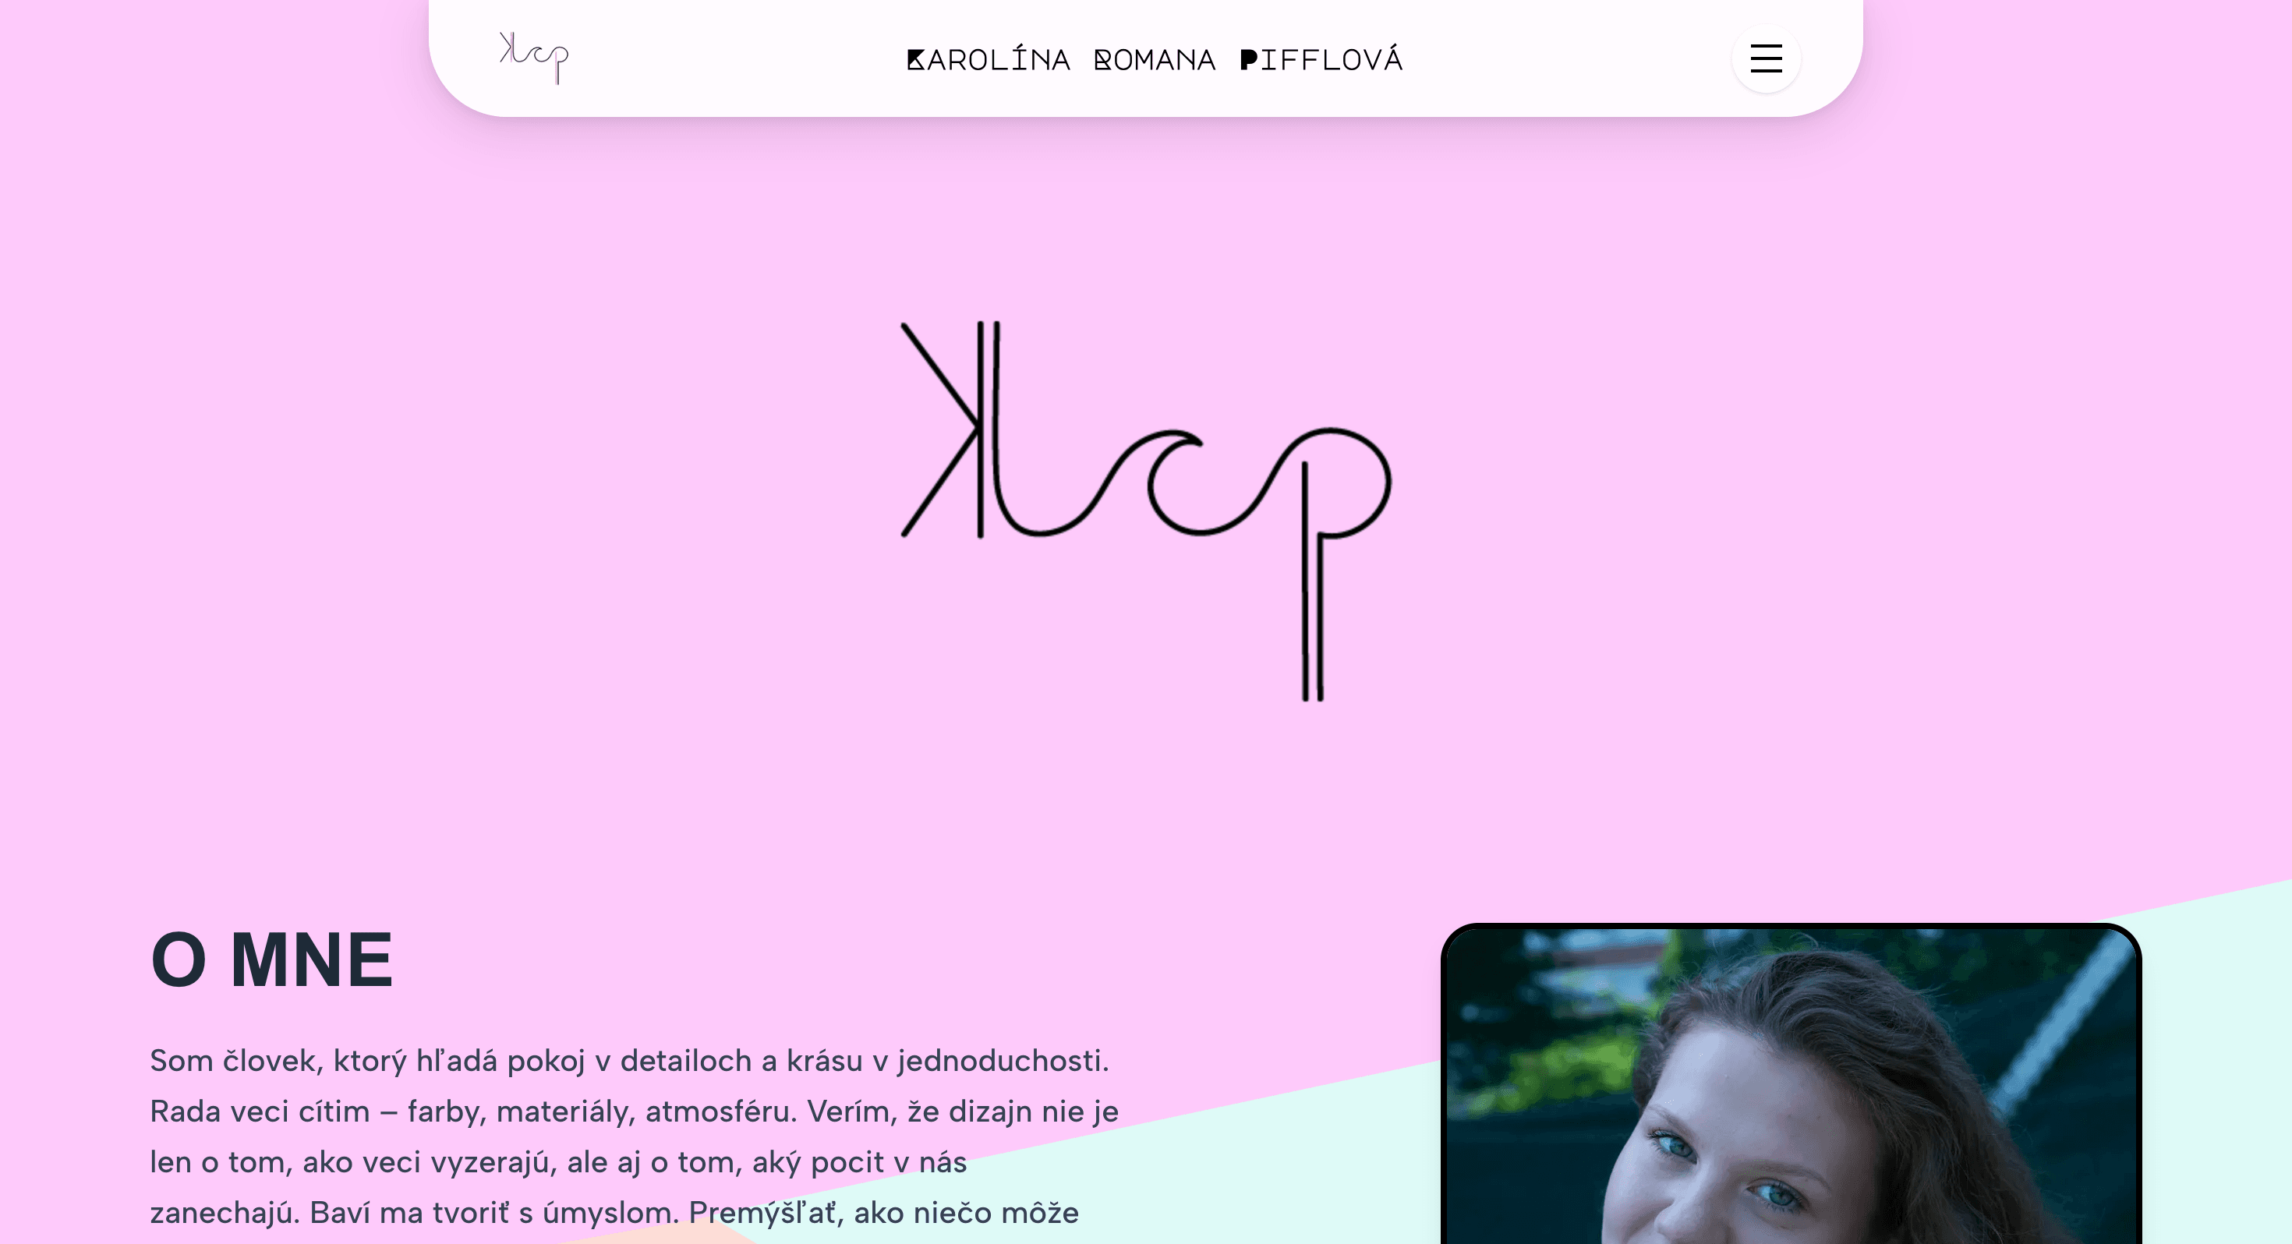The width and height of the screenshot is (2292, 1244).
Task: Open the portrait photo of the woman
Action: (x=1791, y=1086)
